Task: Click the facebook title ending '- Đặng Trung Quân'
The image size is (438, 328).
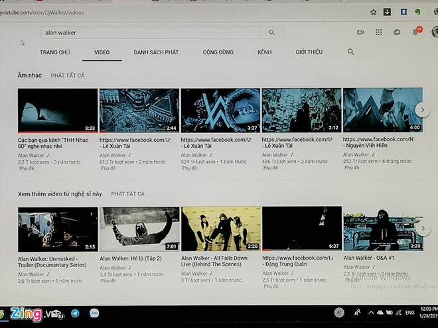Action: tap(298, 261)
